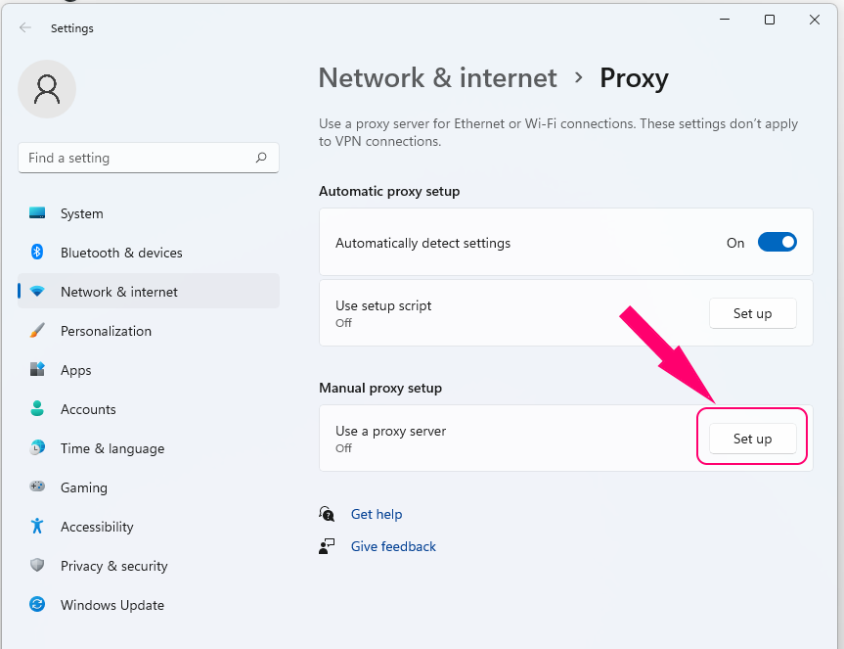
Task: Click the Accessibility figure icon
Action: point(37,527)
